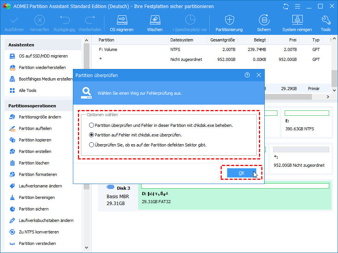Select Partition bereinigen operation
Screen dimensions: 338x253
pos(32,197)
